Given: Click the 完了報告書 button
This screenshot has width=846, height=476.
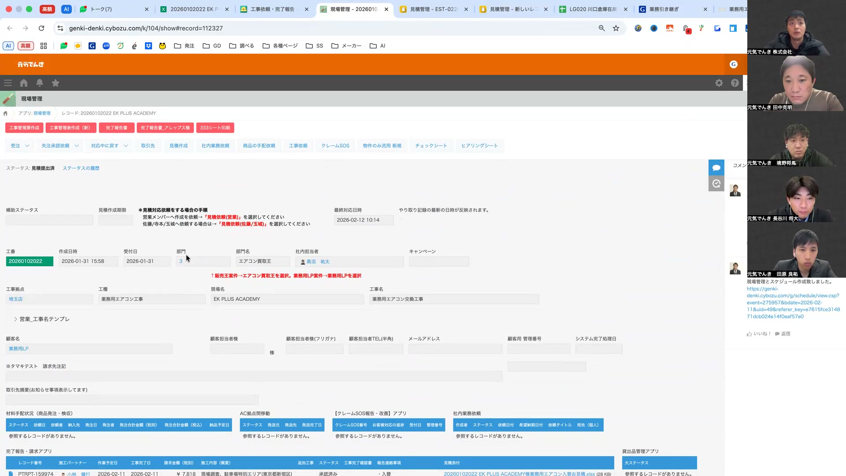Looking at the screenshot, I should (116, 128).
